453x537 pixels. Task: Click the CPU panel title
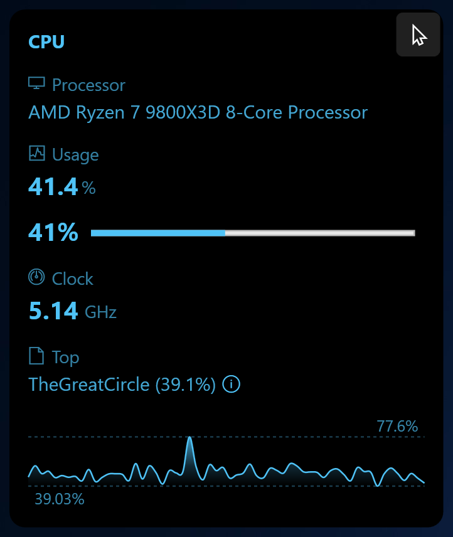click(46, 41)
